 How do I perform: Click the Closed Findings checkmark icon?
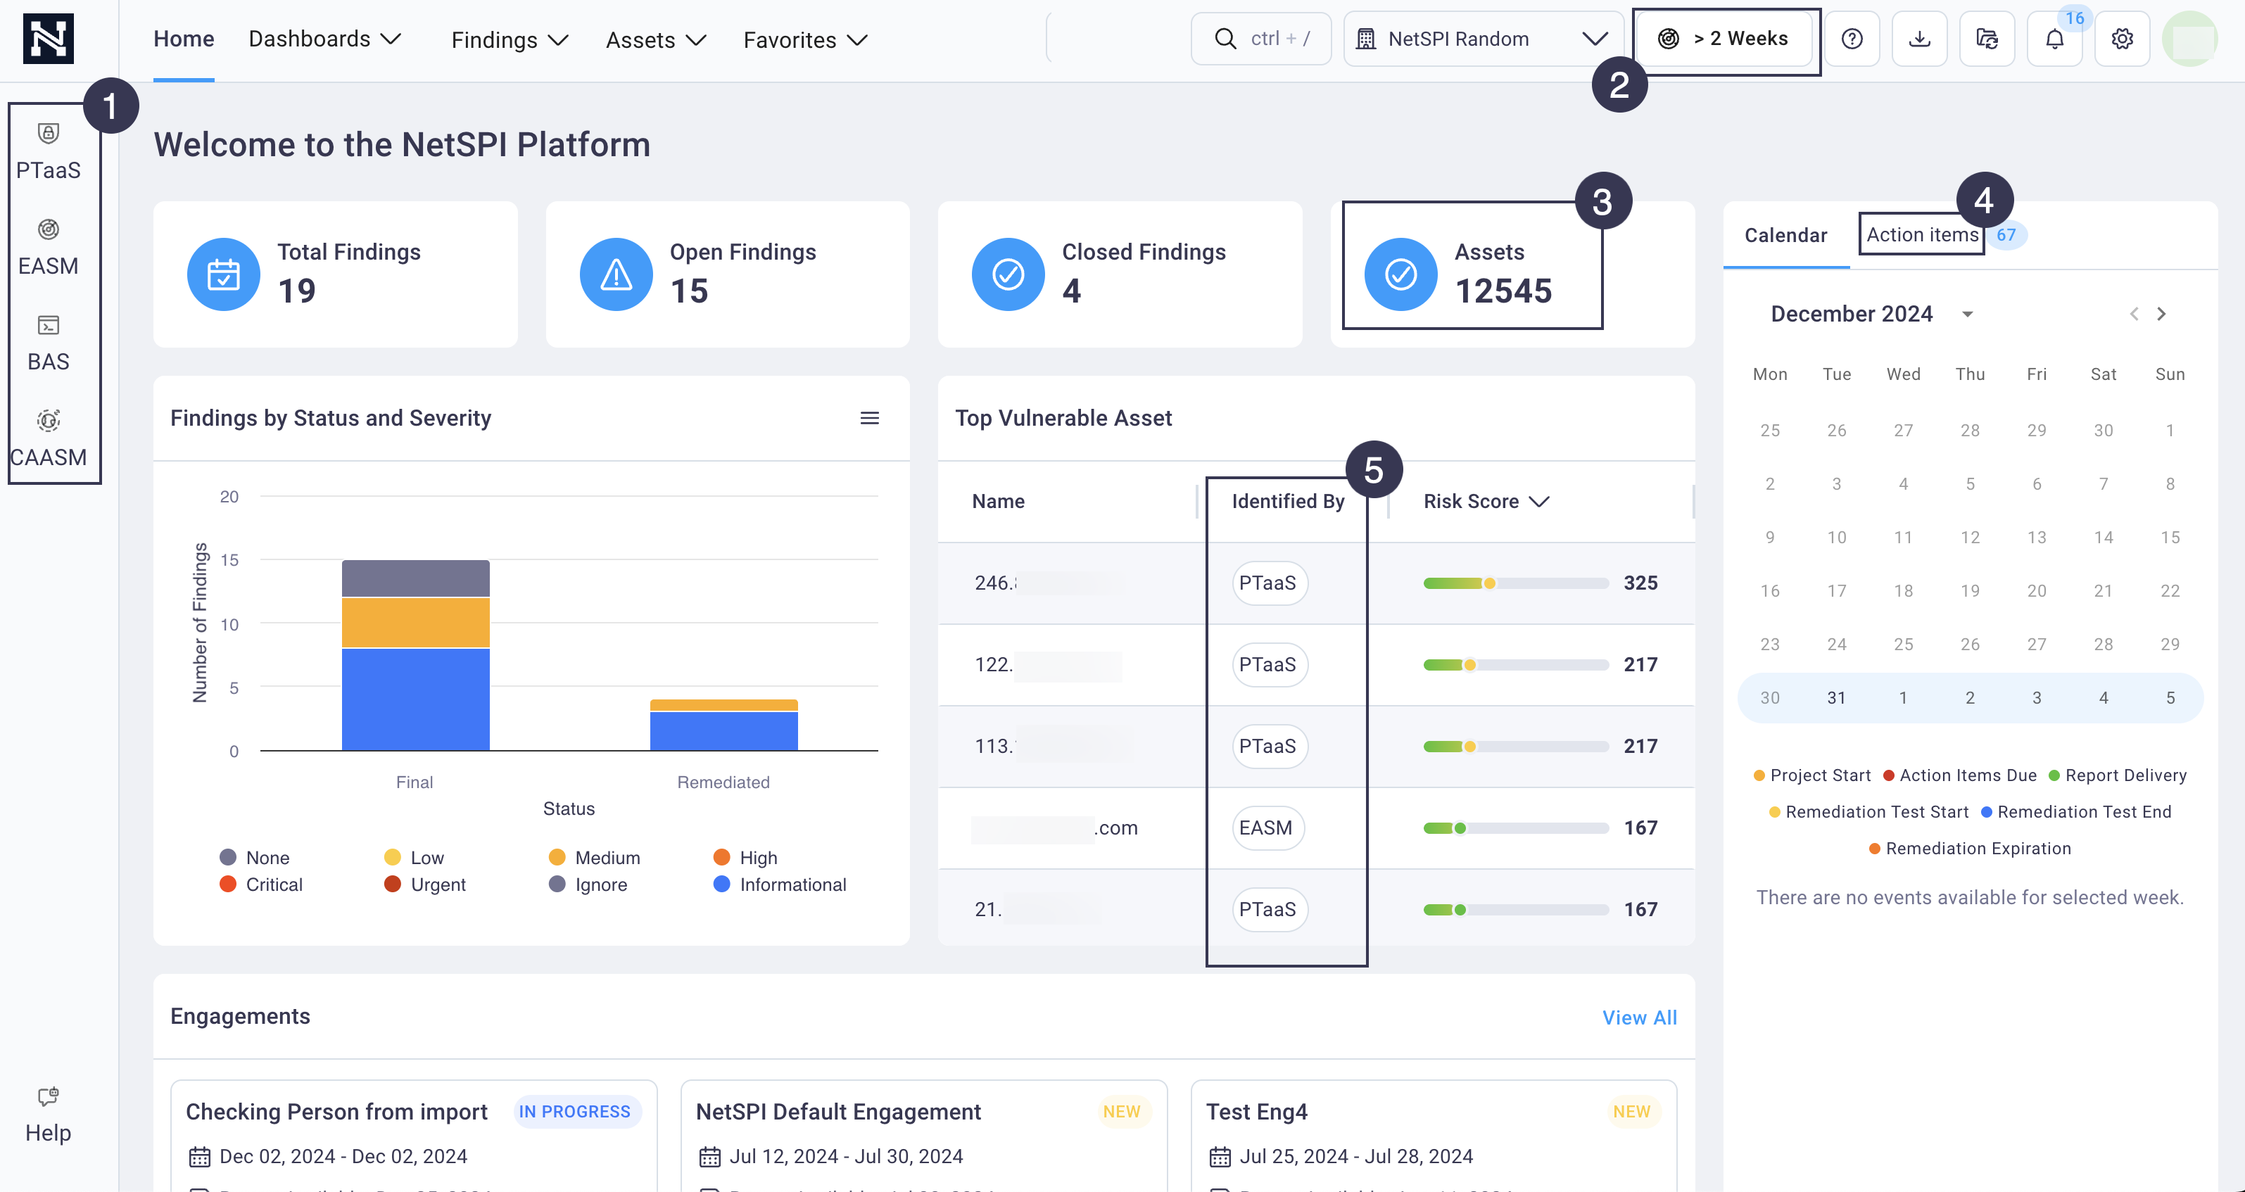(1008, 274)
